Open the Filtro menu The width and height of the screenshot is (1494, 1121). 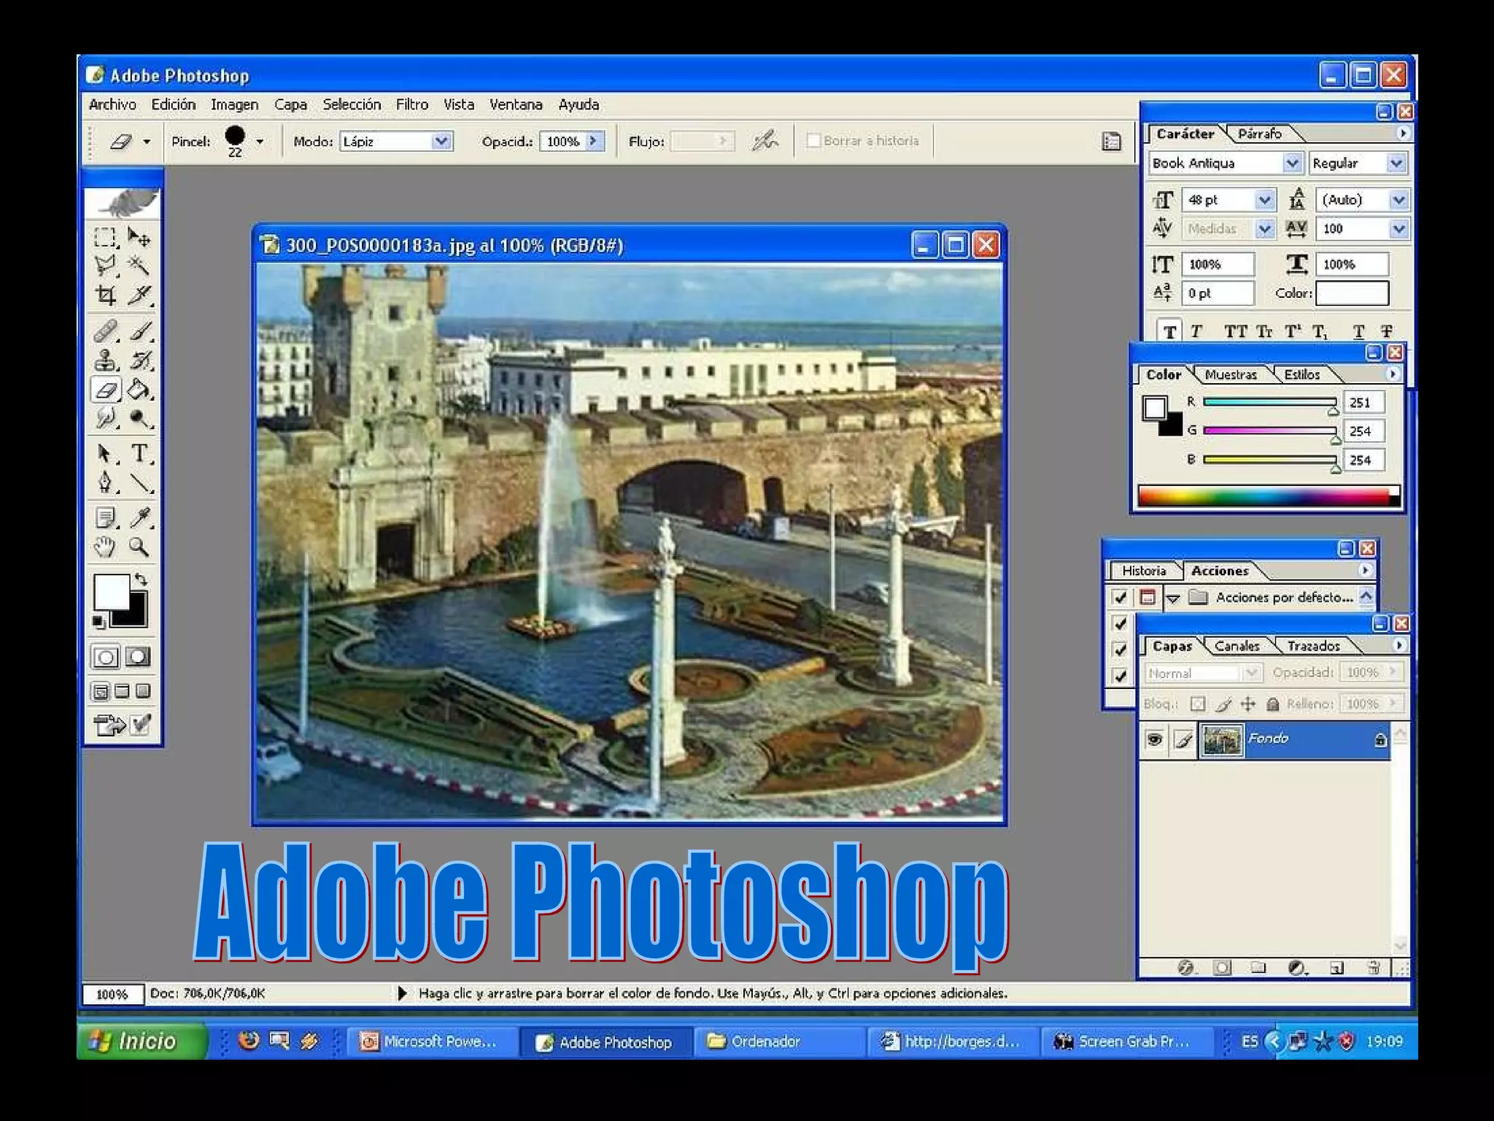click(x=412, y=104)
